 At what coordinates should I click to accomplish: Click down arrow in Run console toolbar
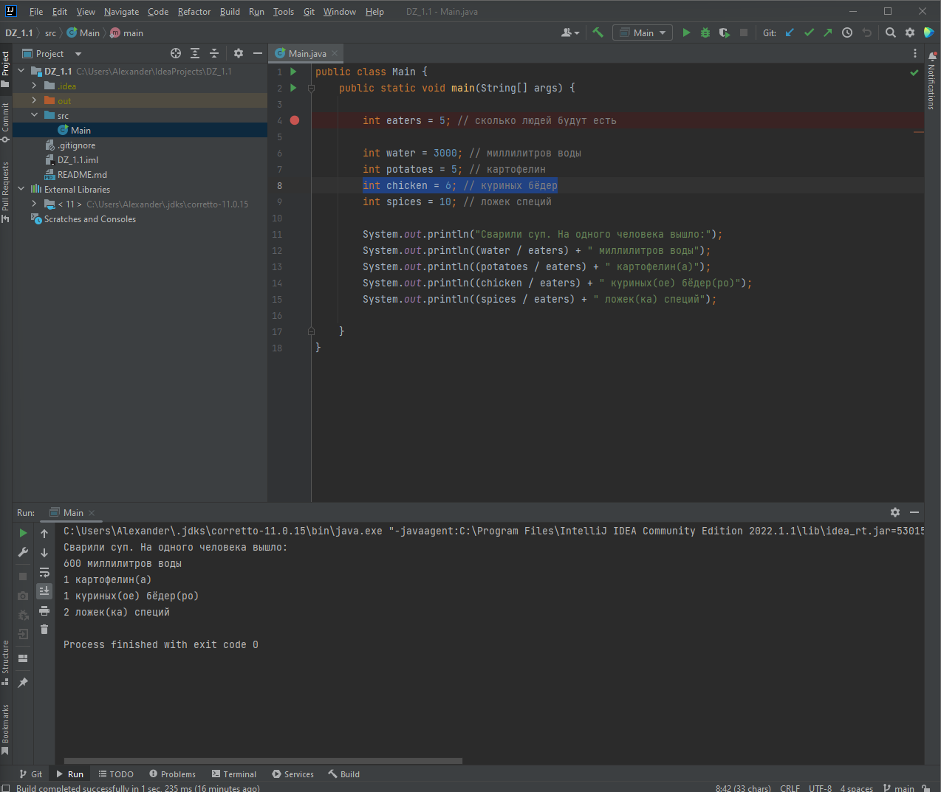coord(44,552)
